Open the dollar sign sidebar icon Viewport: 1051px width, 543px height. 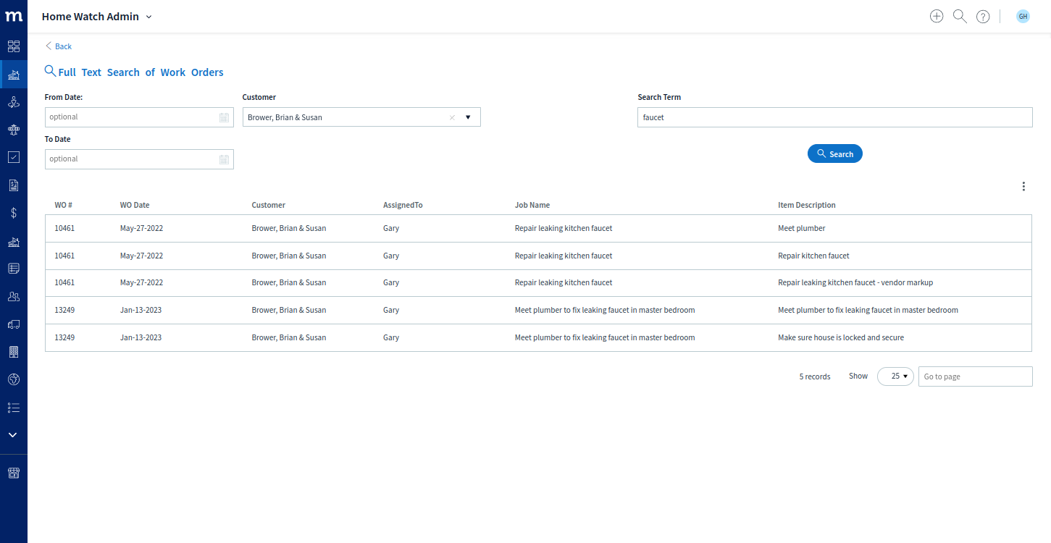click(14, 213)
